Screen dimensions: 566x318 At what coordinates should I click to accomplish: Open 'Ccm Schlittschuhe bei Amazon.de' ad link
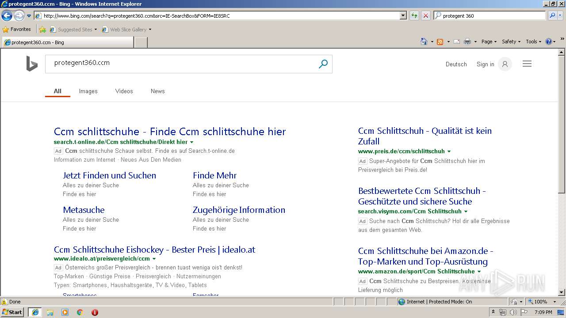[425, 256]
